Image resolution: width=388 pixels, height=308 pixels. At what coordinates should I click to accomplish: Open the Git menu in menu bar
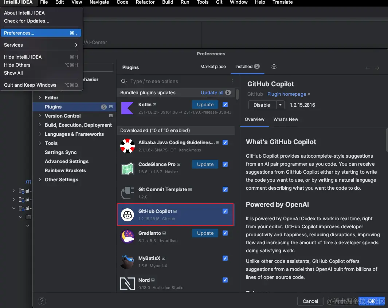[219, 2]
